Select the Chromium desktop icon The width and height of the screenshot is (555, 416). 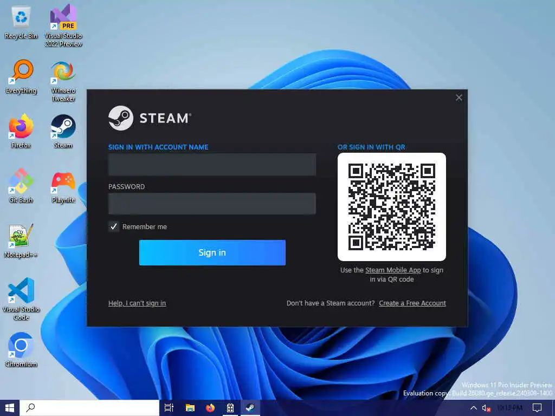(21, 349)
